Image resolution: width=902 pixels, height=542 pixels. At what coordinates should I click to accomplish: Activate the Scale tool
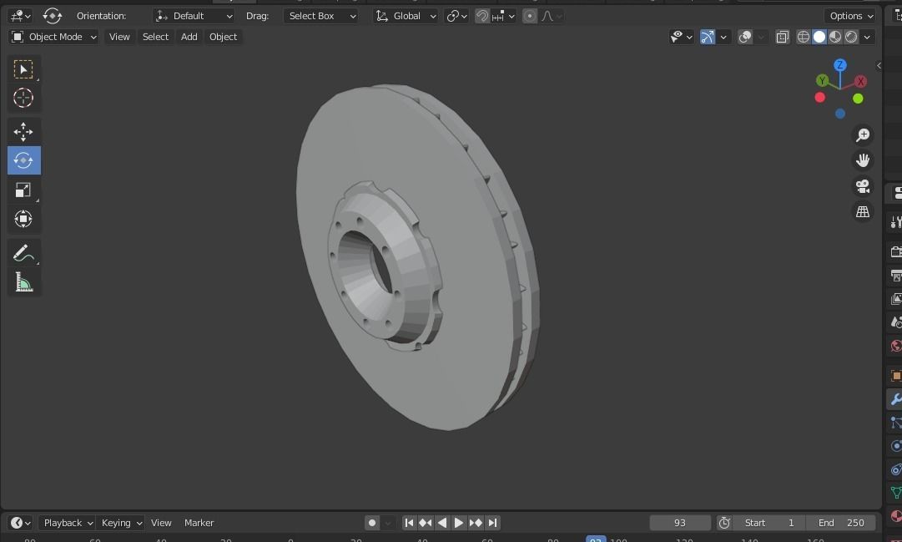point(23,190)
